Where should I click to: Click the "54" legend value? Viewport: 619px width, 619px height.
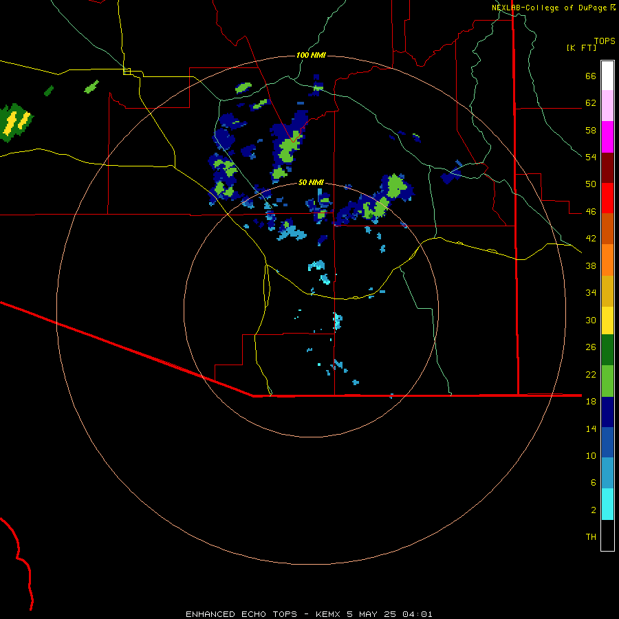pos(591,157)
